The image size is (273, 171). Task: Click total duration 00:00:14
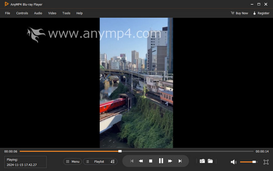point(262,151)
